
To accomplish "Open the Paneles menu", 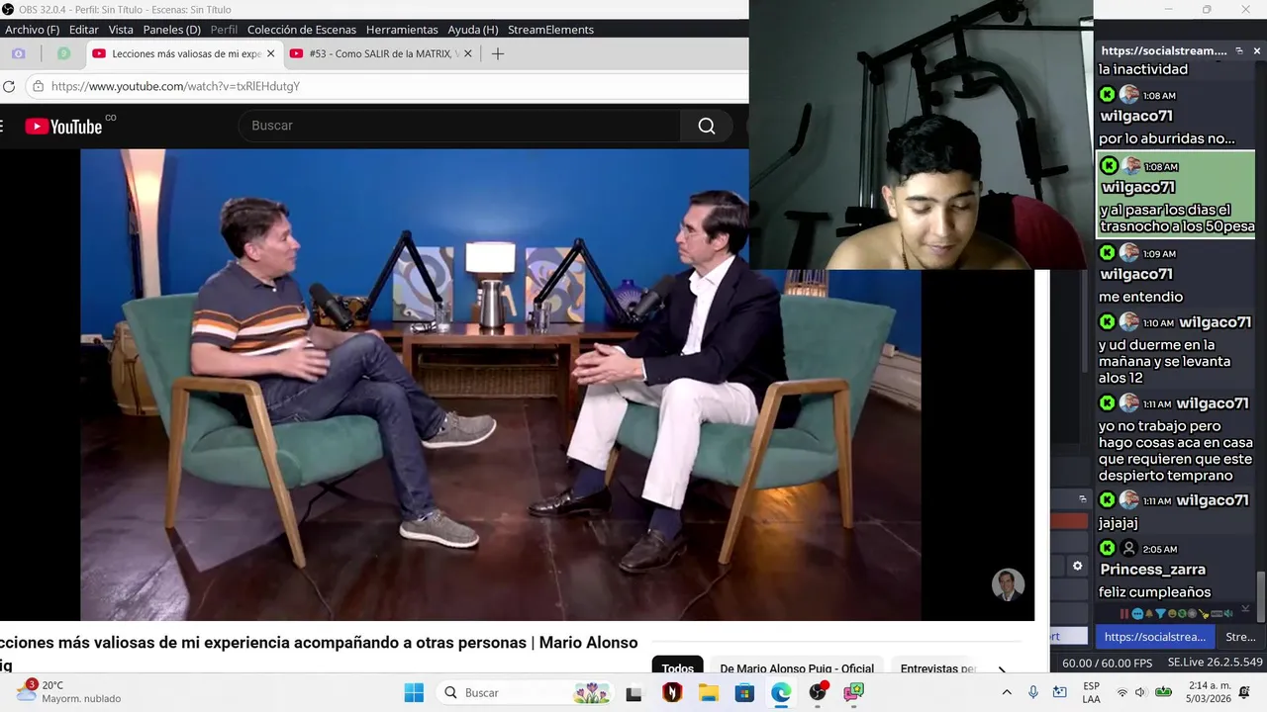I will pos(172,30).
